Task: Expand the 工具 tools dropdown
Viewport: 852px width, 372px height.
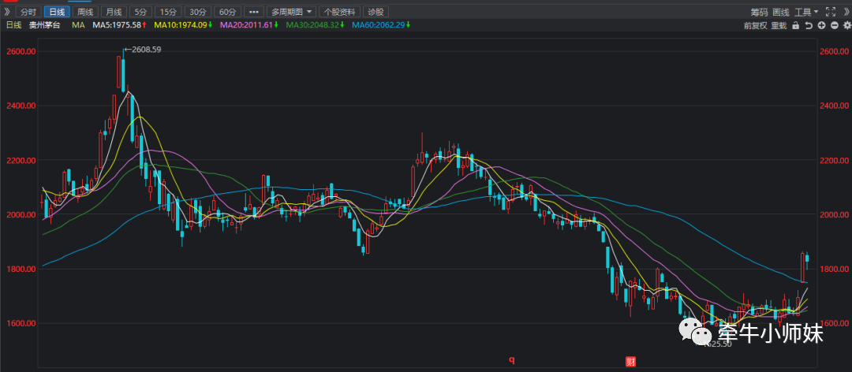Action: click(806, 12)
